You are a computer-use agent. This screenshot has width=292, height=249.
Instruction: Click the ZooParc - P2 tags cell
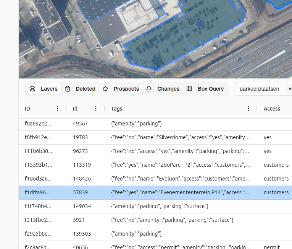click(x=181, y=165)
